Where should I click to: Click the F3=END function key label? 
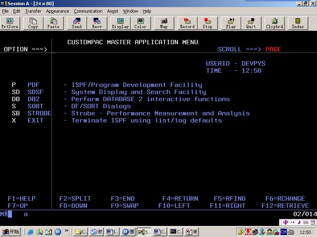click(123, 199)
